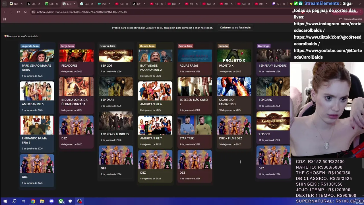Open the PROJETO X card
Screen dimensions: 364x205
coord(234,62)
